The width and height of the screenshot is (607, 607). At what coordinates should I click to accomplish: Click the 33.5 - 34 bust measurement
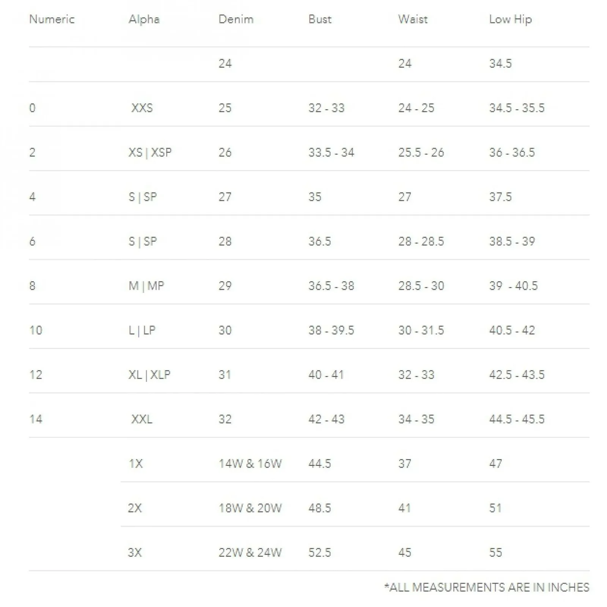(x=331, y=153)
